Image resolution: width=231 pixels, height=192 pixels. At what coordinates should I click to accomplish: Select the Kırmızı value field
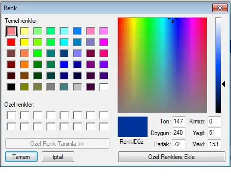[214, 121]
